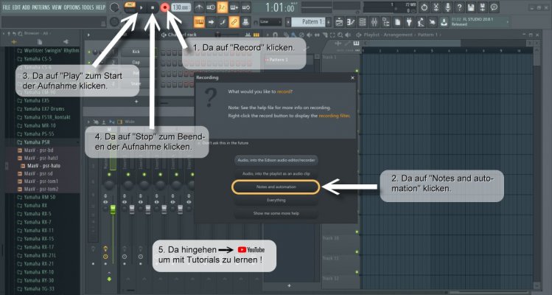The image size is (552, 295).
Task: Open the Plugin picker plug icon
Action: [x=409, y=22]
